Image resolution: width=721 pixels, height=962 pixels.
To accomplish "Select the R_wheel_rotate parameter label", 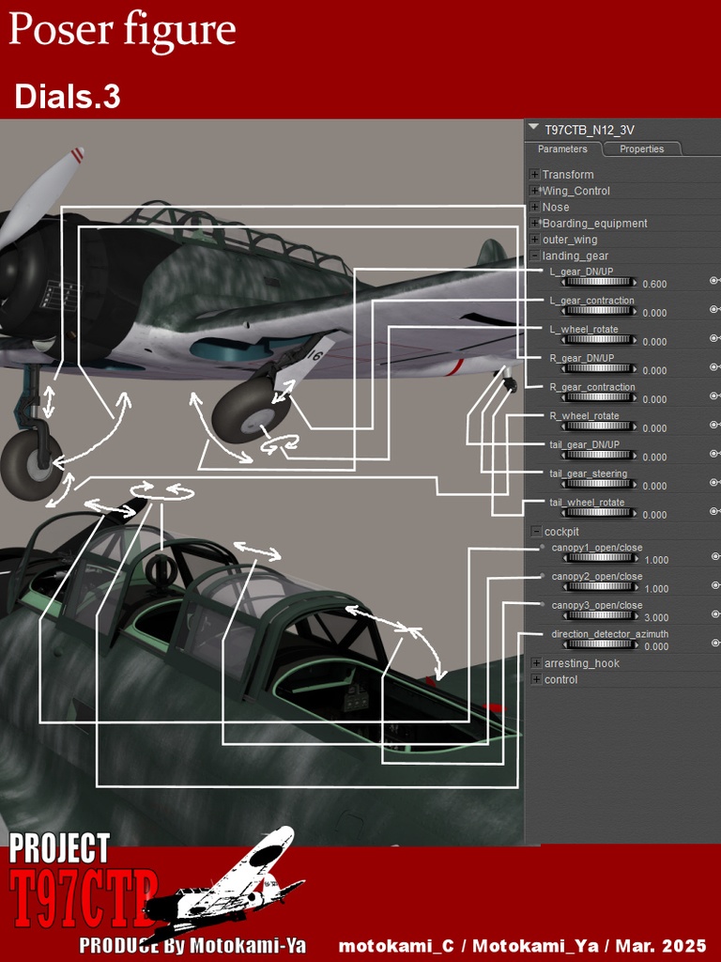I will [x=584, y=416].
